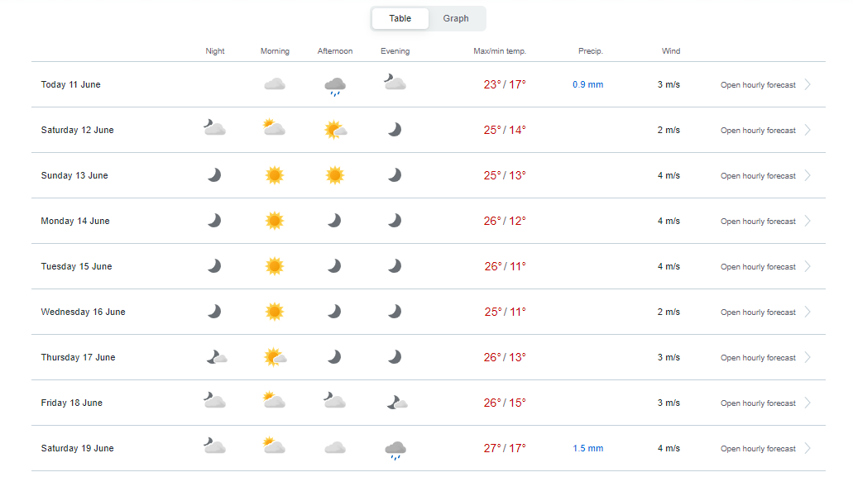Click Saturday 19 June afternoon cloud icon
The image size is (853, 477).
[x=335, y=448]
